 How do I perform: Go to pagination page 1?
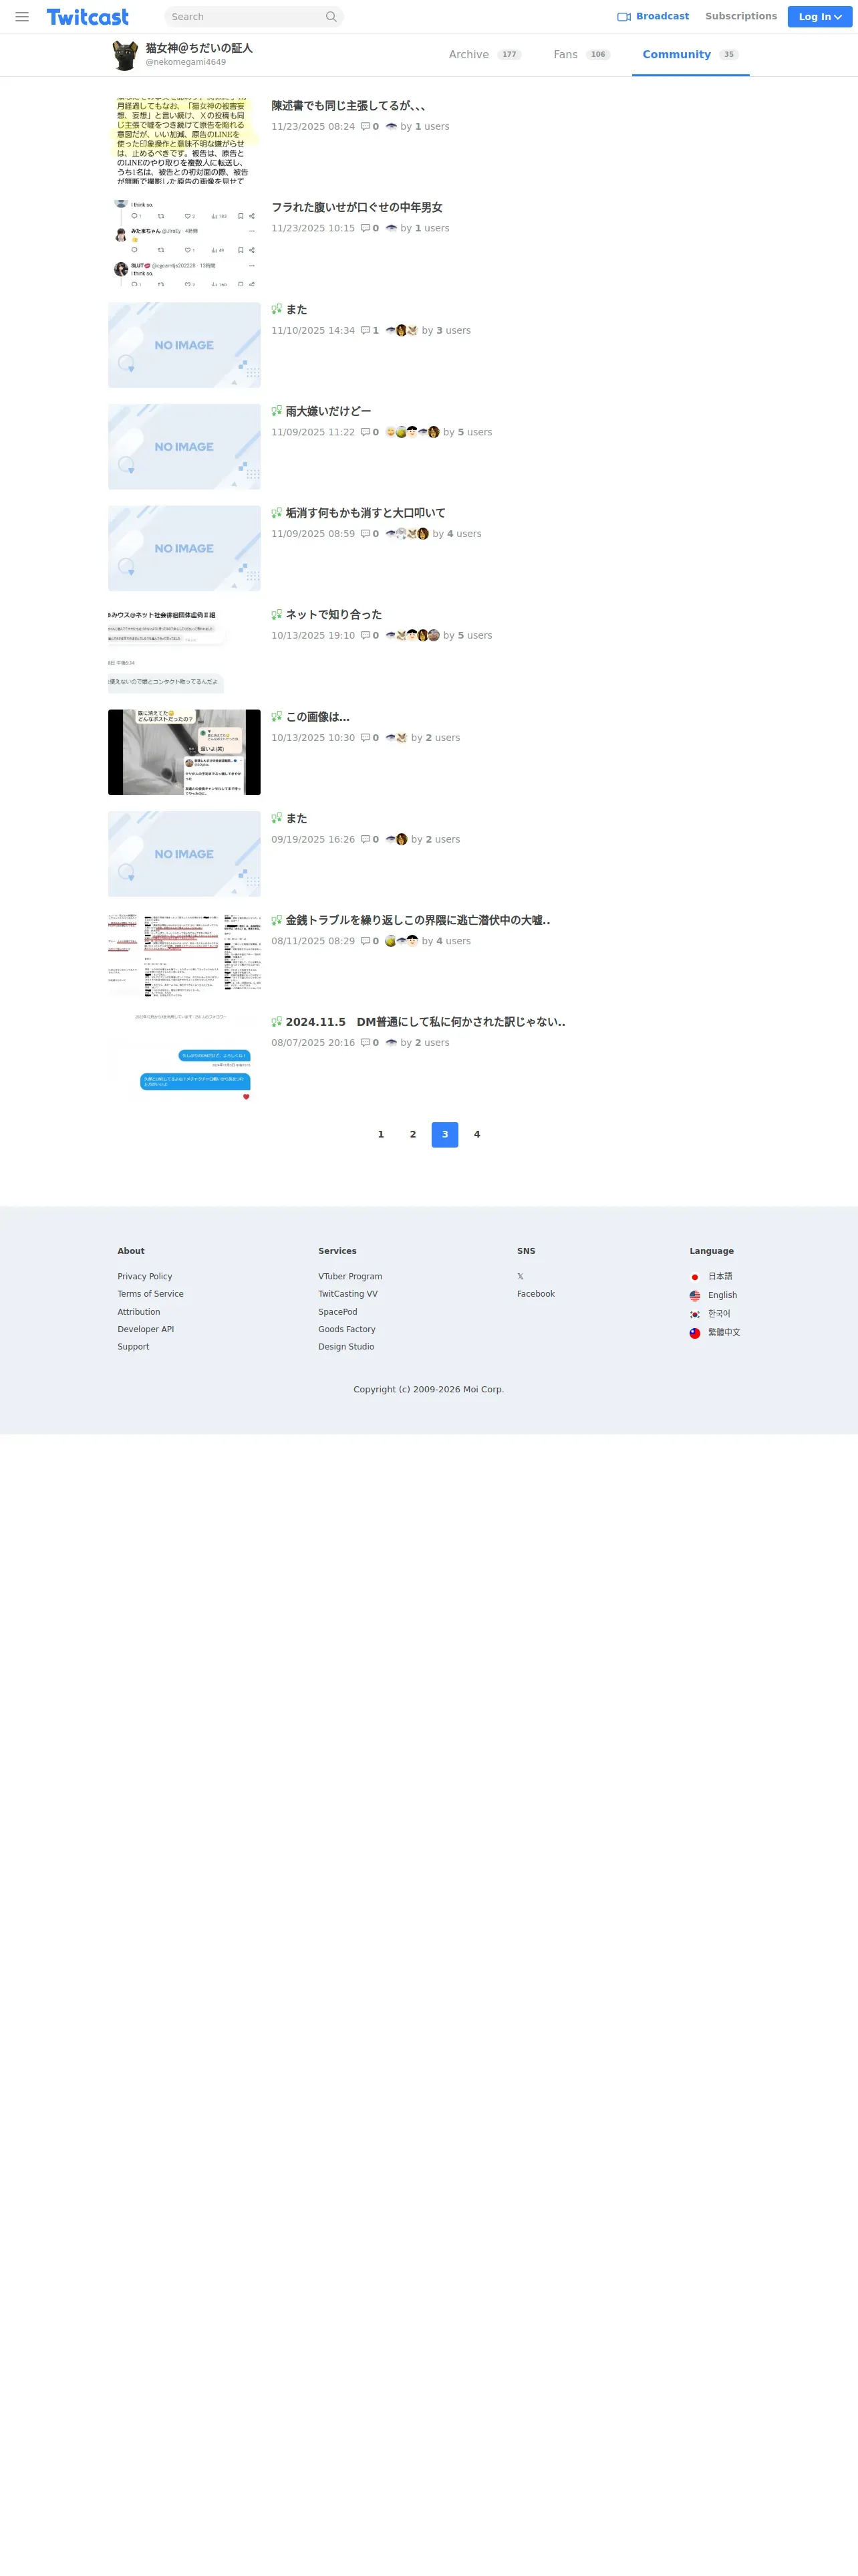[x=381, y=1135]
